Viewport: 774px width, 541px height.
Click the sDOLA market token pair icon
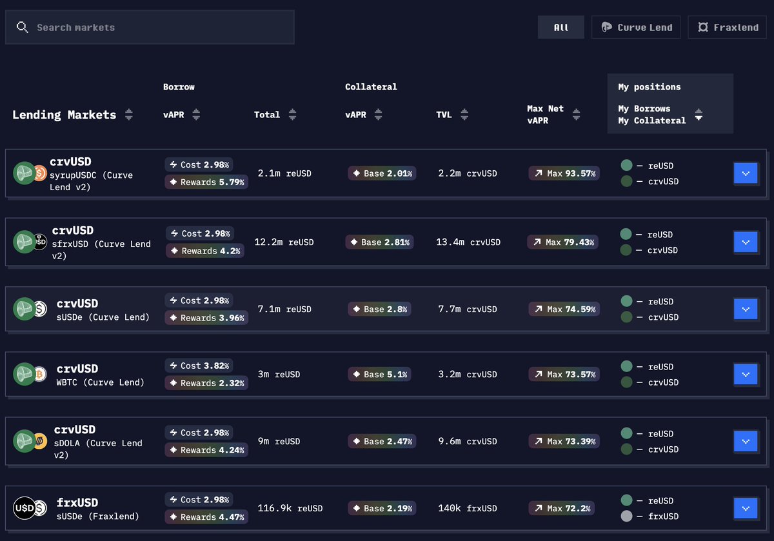point(30,441)
